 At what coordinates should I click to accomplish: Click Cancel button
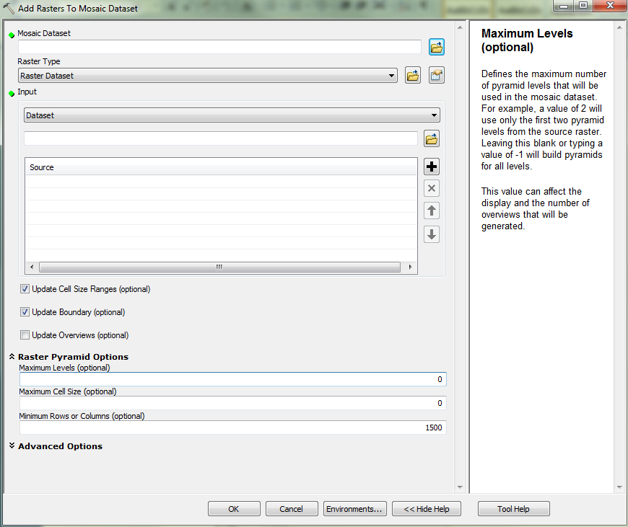click(292, 508)
